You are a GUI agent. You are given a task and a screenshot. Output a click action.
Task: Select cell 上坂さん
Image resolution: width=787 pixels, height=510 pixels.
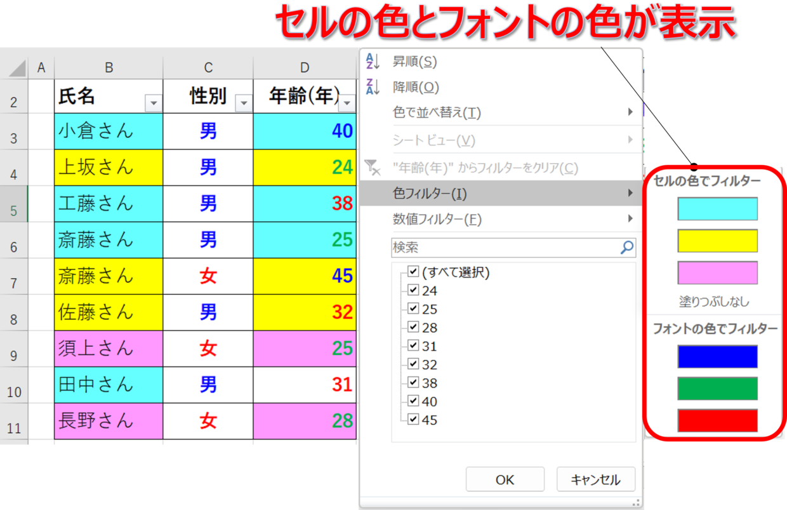click(109, 168)
